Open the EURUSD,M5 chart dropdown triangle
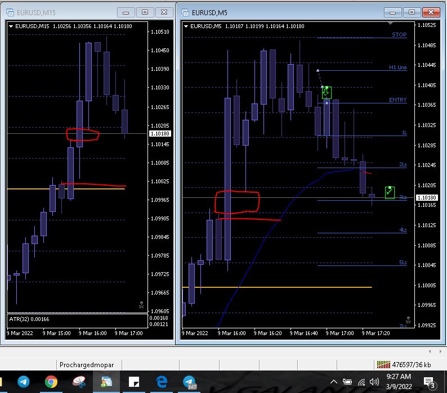 pos(186,26)
